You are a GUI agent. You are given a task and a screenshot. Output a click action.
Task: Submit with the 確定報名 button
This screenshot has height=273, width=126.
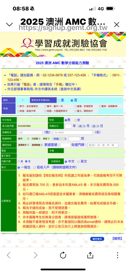(x=97, y=239)
